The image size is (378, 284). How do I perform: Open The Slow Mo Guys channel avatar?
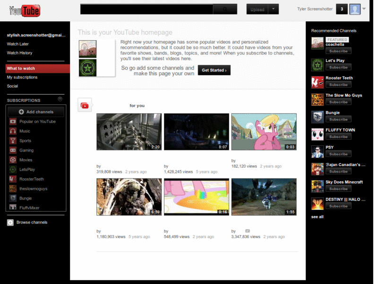click(x=317, y=100)
